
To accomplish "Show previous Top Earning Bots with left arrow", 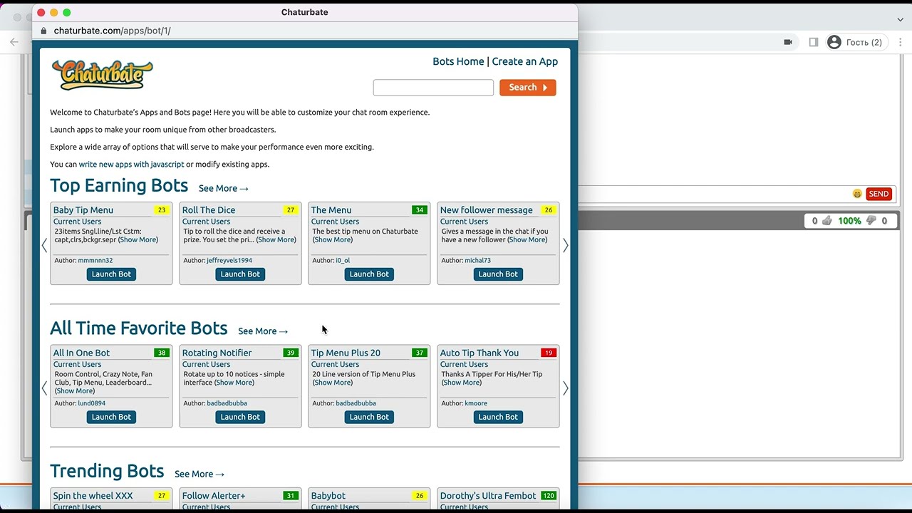I will tap(44, 245).
